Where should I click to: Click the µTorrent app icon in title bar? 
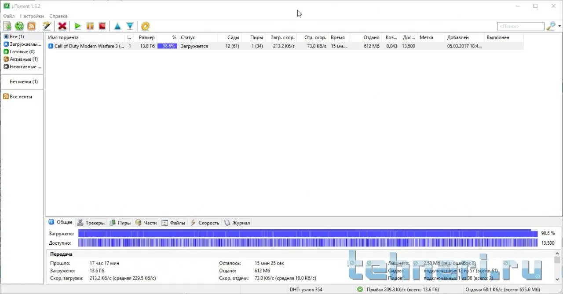(7, 6)
